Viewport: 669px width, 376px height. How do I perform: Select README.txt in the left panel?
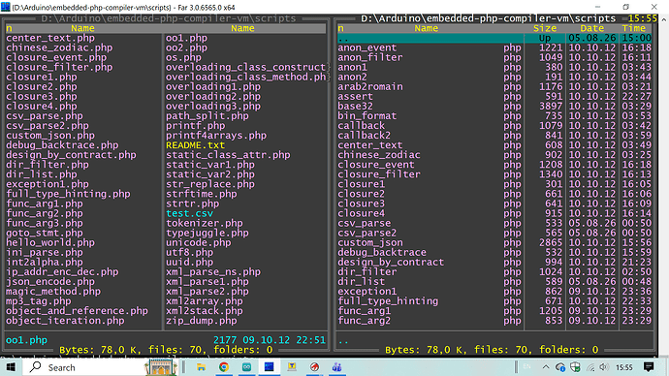coord(195,145)
